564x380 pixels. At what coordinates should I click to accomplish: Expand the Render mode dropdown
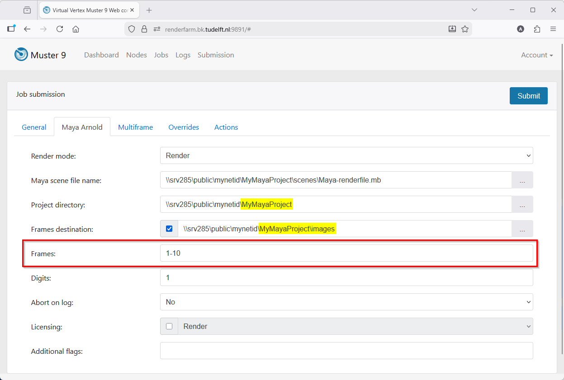point(346,155)
